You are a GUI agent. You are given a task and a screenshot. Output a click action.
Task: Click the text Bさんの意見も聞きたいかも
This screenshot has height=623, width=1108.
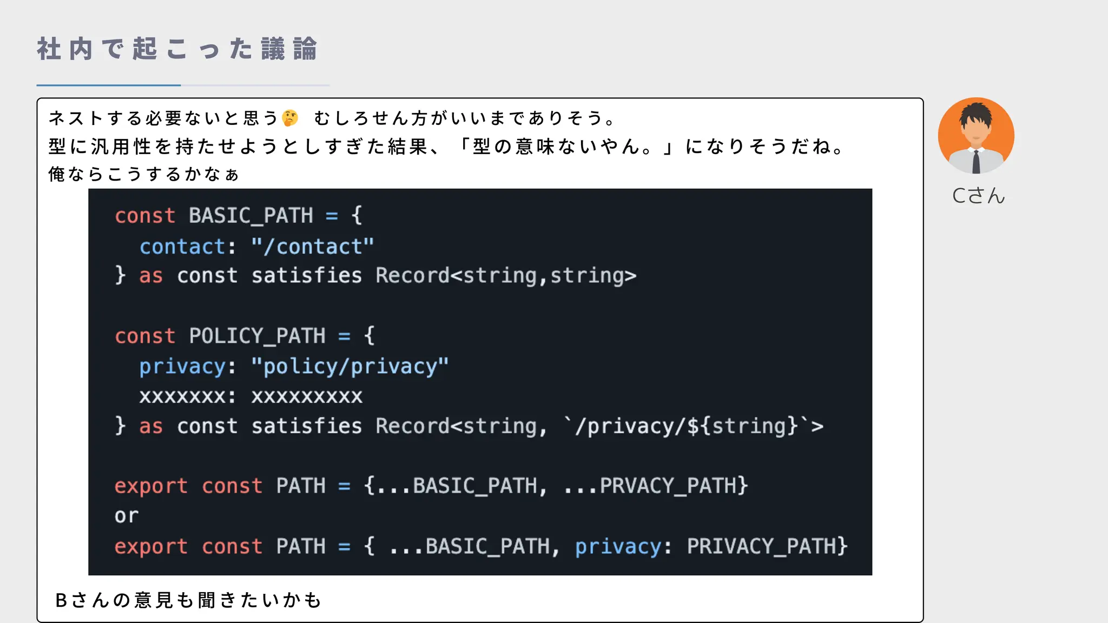pyautogui.click(x=188, y=600)
